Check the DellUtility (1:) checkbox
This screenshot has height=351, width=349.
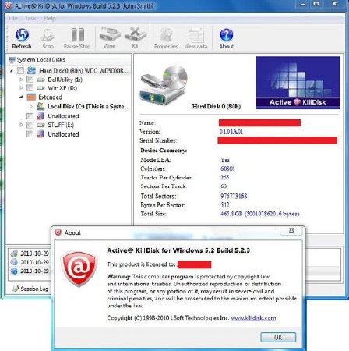coord(30,80)
